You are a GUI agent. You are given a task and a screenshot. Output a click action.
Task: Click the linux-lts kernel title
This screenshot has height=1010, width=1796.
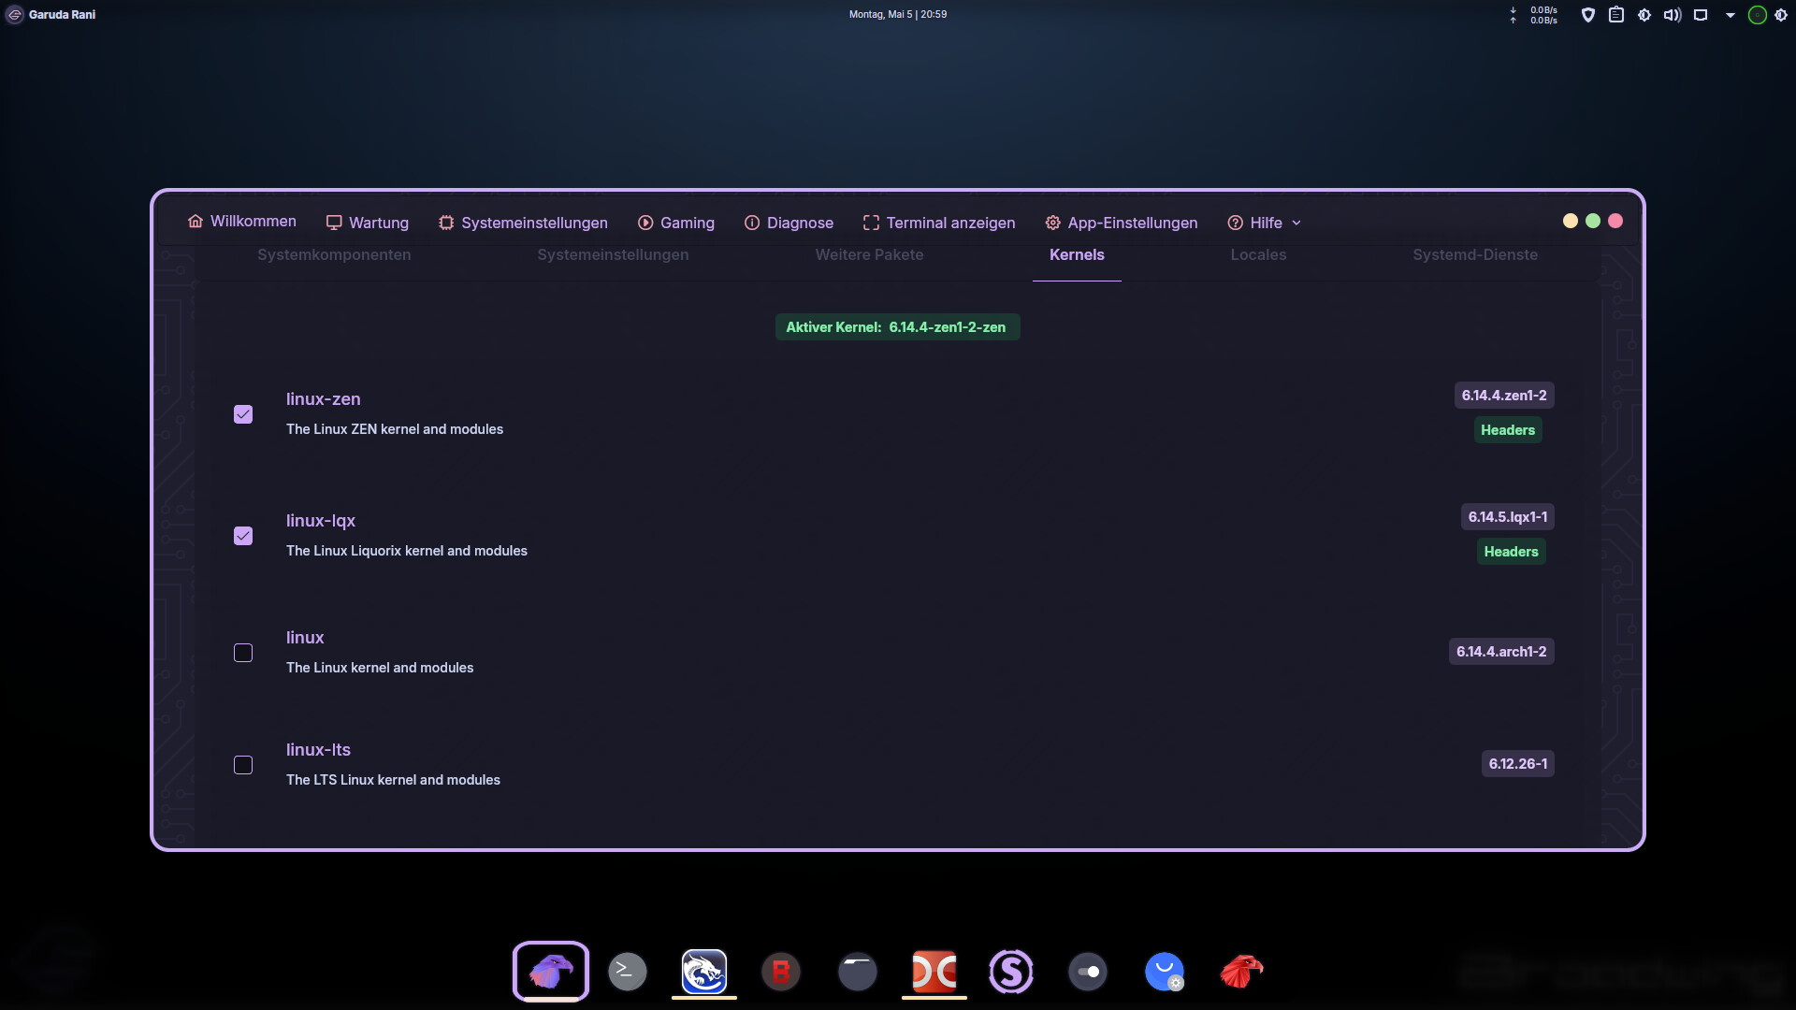click(x=318, y=750)
